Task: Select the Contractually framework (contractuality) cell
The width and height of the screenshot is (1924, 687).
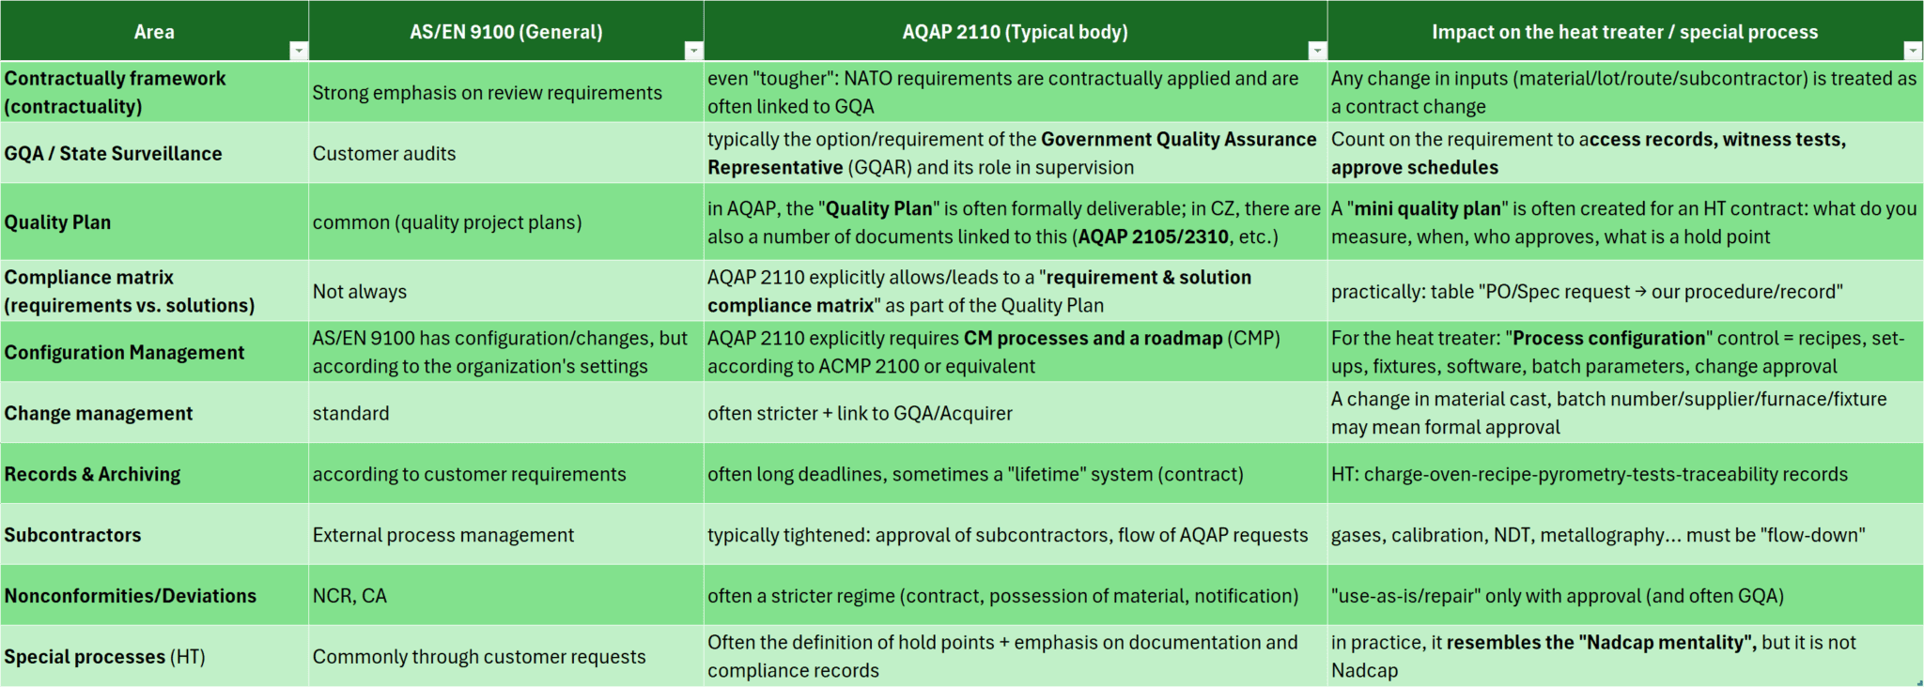Action: [154, 92]
